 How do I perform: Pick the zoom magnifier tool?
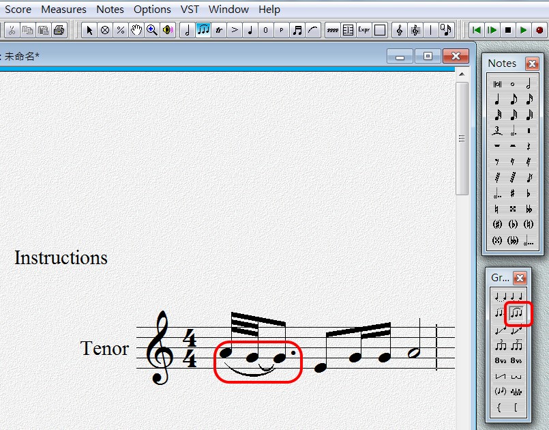click(x=151, y=30)
